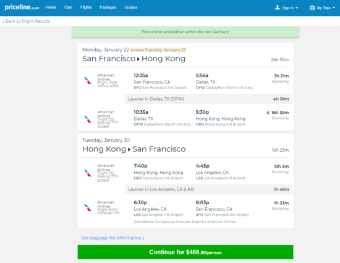This screenshot has height=263, width=340.
Task: Expand the My Trips dropdown arrow
Action: 334,7
